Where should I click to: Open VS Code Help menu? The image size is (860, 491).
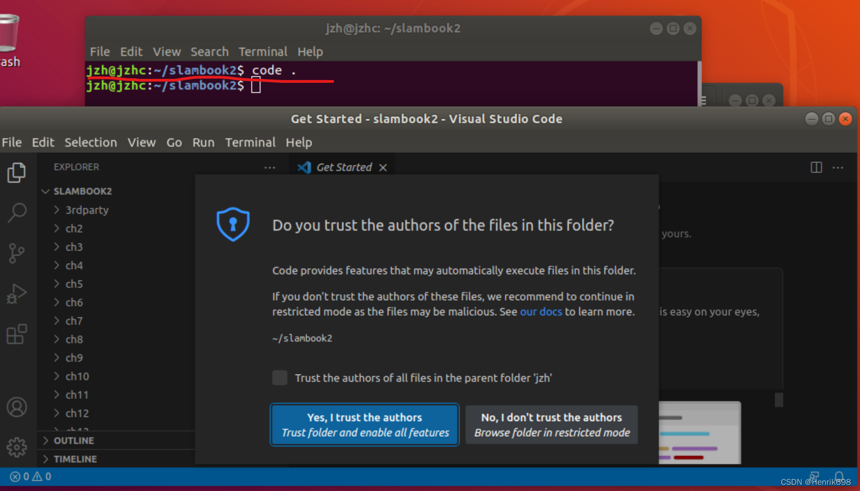[x=299, y=142]
